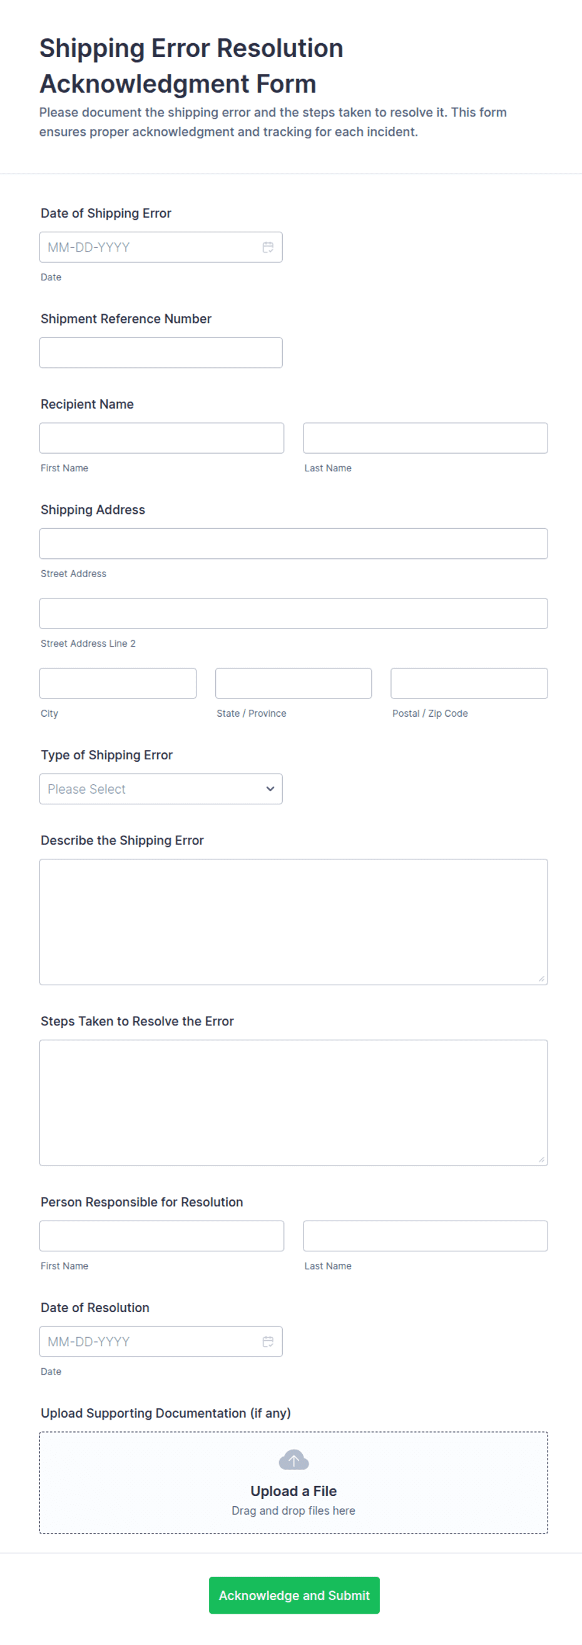Click the Describe the Shipping Error textarea

pos(294,921)
